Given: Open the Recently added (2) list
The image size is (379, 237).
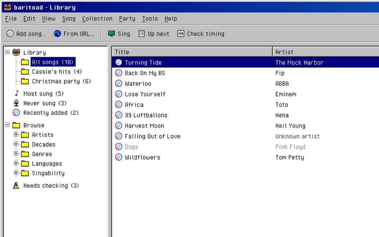Looking at the screenshot, I should 51,113.
